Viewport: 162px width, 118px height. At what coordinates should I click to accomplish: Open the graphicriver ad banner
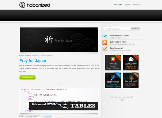click(113, 80)
